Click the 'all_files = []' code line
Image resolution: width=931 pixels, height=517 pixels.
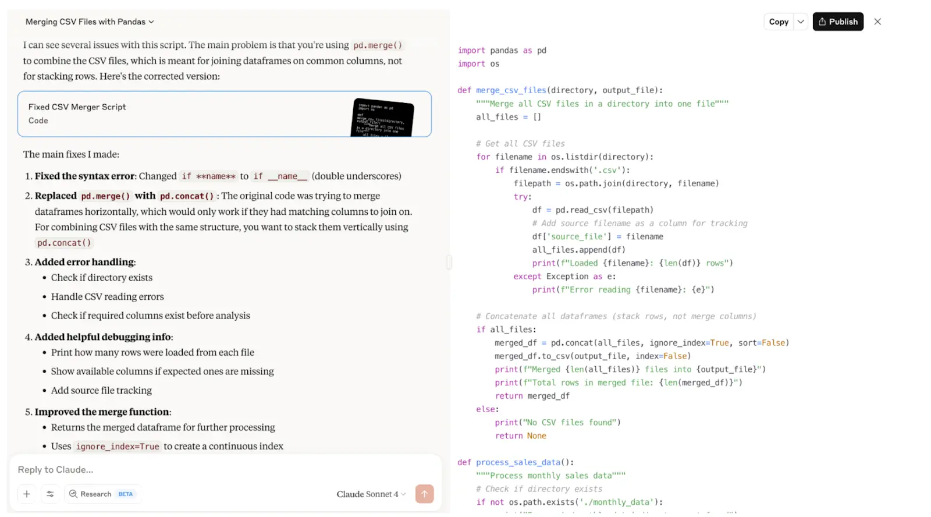509,116
